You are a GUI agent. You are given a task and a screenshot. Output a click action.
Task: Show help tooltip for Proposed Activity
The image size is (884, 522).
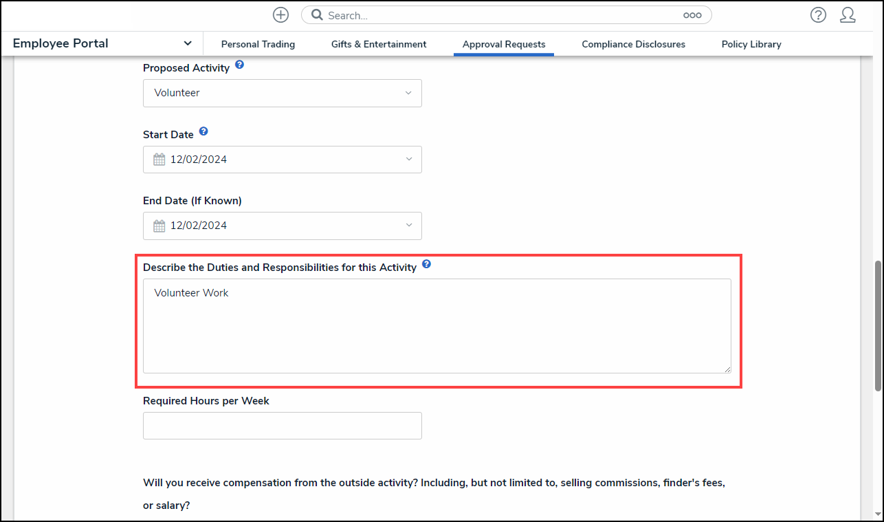click(239, 65)
